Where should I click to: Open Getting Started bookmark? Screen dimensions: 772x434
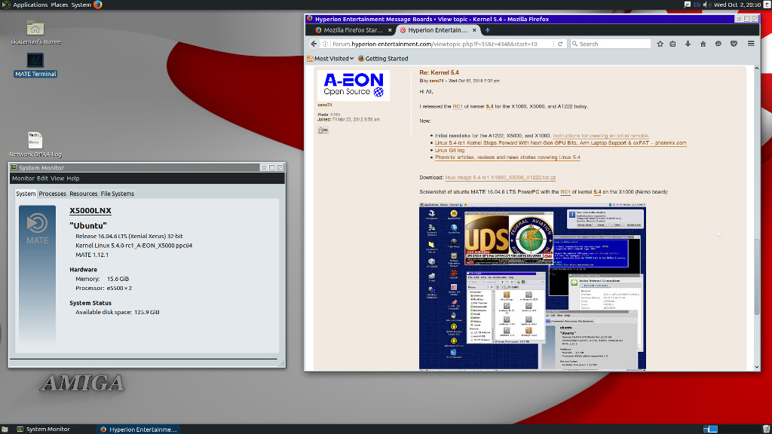(382, 59)
